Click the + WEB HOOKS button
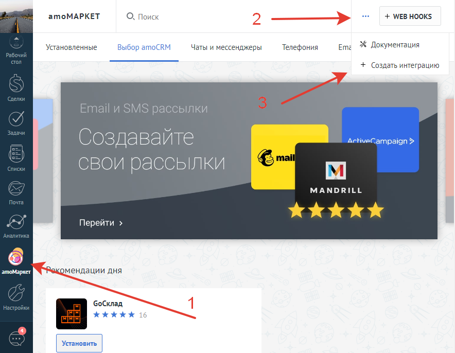Image resolution: width=455 pixels, height=353 pixels. pos(410,16)
